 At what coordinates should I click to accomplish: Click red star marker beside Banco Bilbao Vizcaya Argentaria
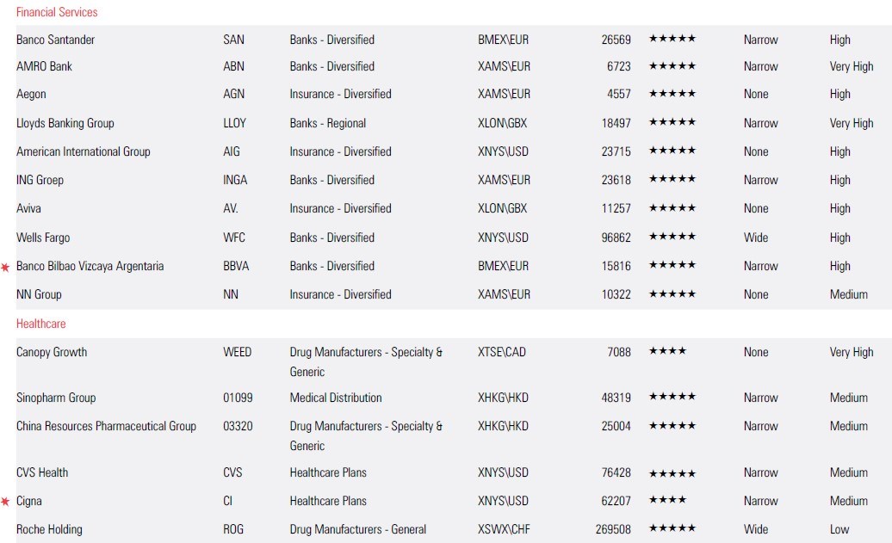[x=5, y=268]
